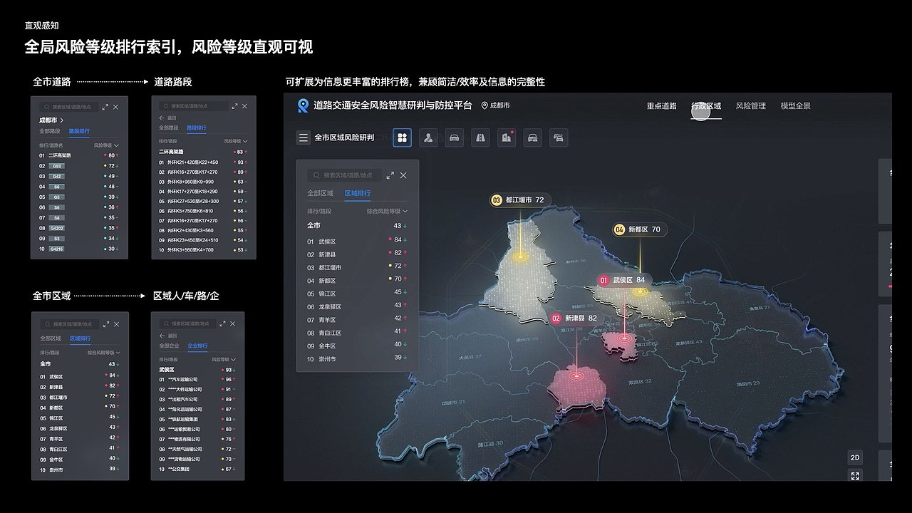
Task: Click the 武侯区 84 map marker
Action: click(625, 281)
